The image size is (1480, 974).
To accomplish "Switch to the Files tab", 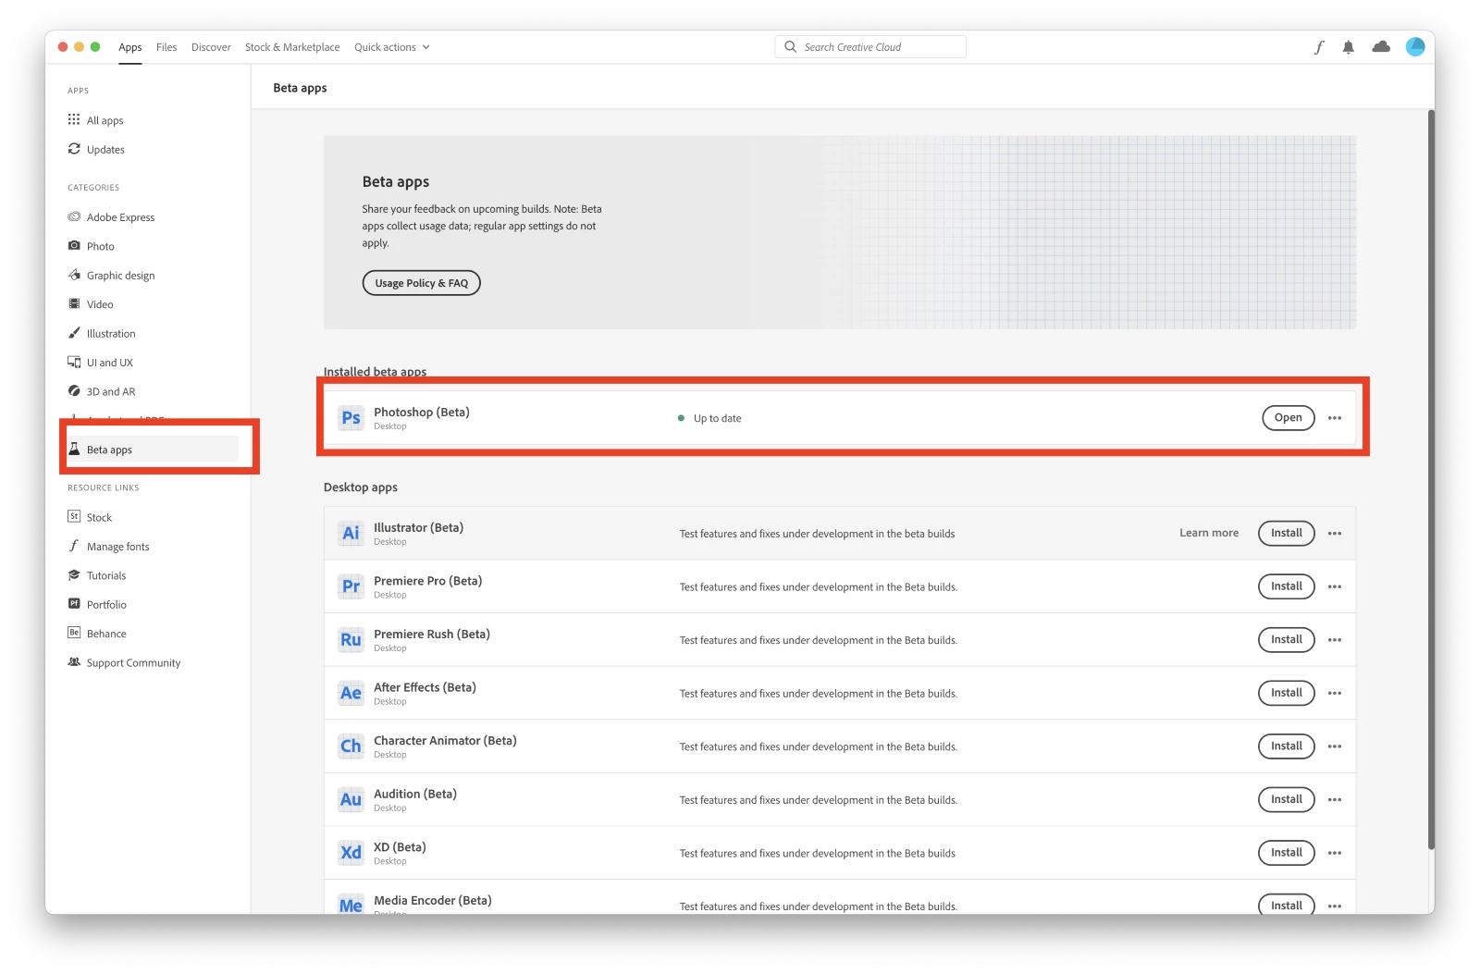I will point(166,47).
